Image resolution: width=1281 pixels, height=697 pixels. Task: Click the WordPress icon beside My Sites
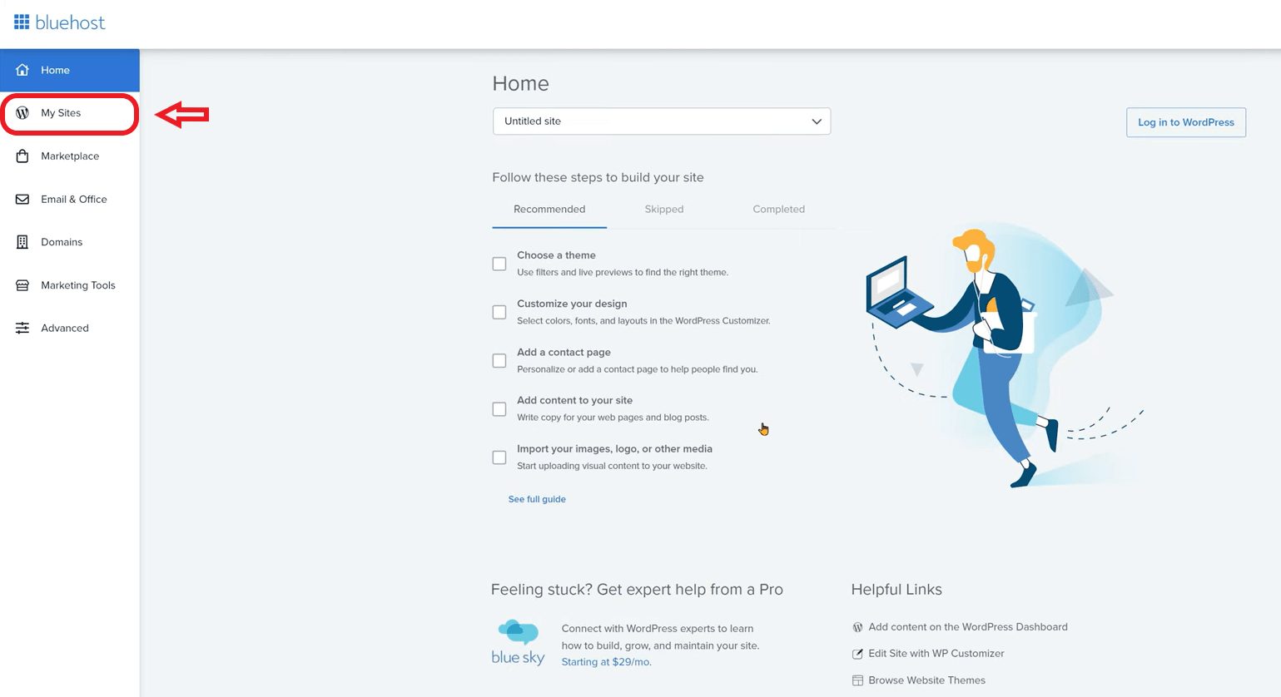[22, 113]
